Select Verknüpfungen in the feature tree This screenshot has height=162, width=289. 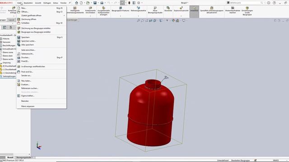coord(9,76)
